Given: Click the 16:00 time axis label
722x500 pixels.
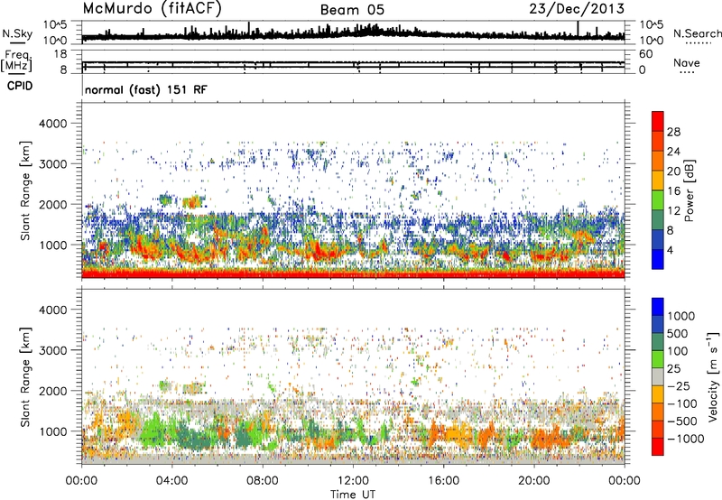Looking at the screenshot, I should tap(443, 481).
